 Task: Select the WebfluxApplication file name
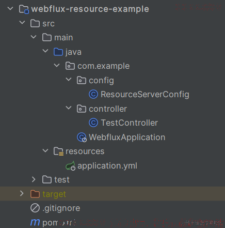pos(127,138)
